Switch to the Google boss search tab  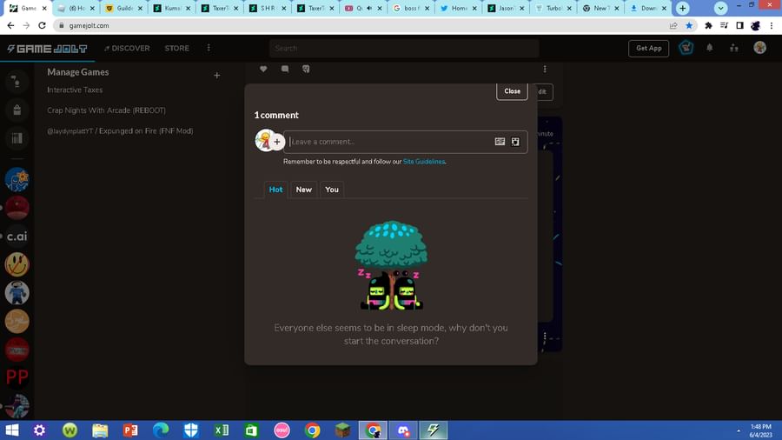(410, 8)
